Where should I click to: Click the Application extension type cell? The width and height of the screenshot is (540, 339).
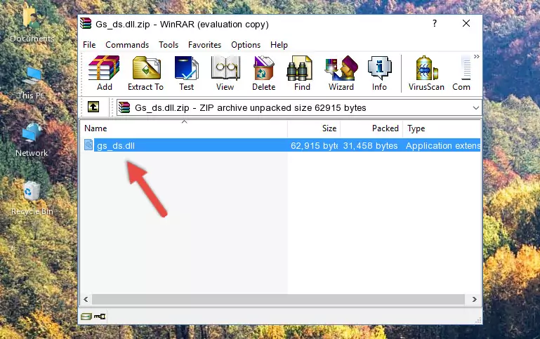(443, 145)
